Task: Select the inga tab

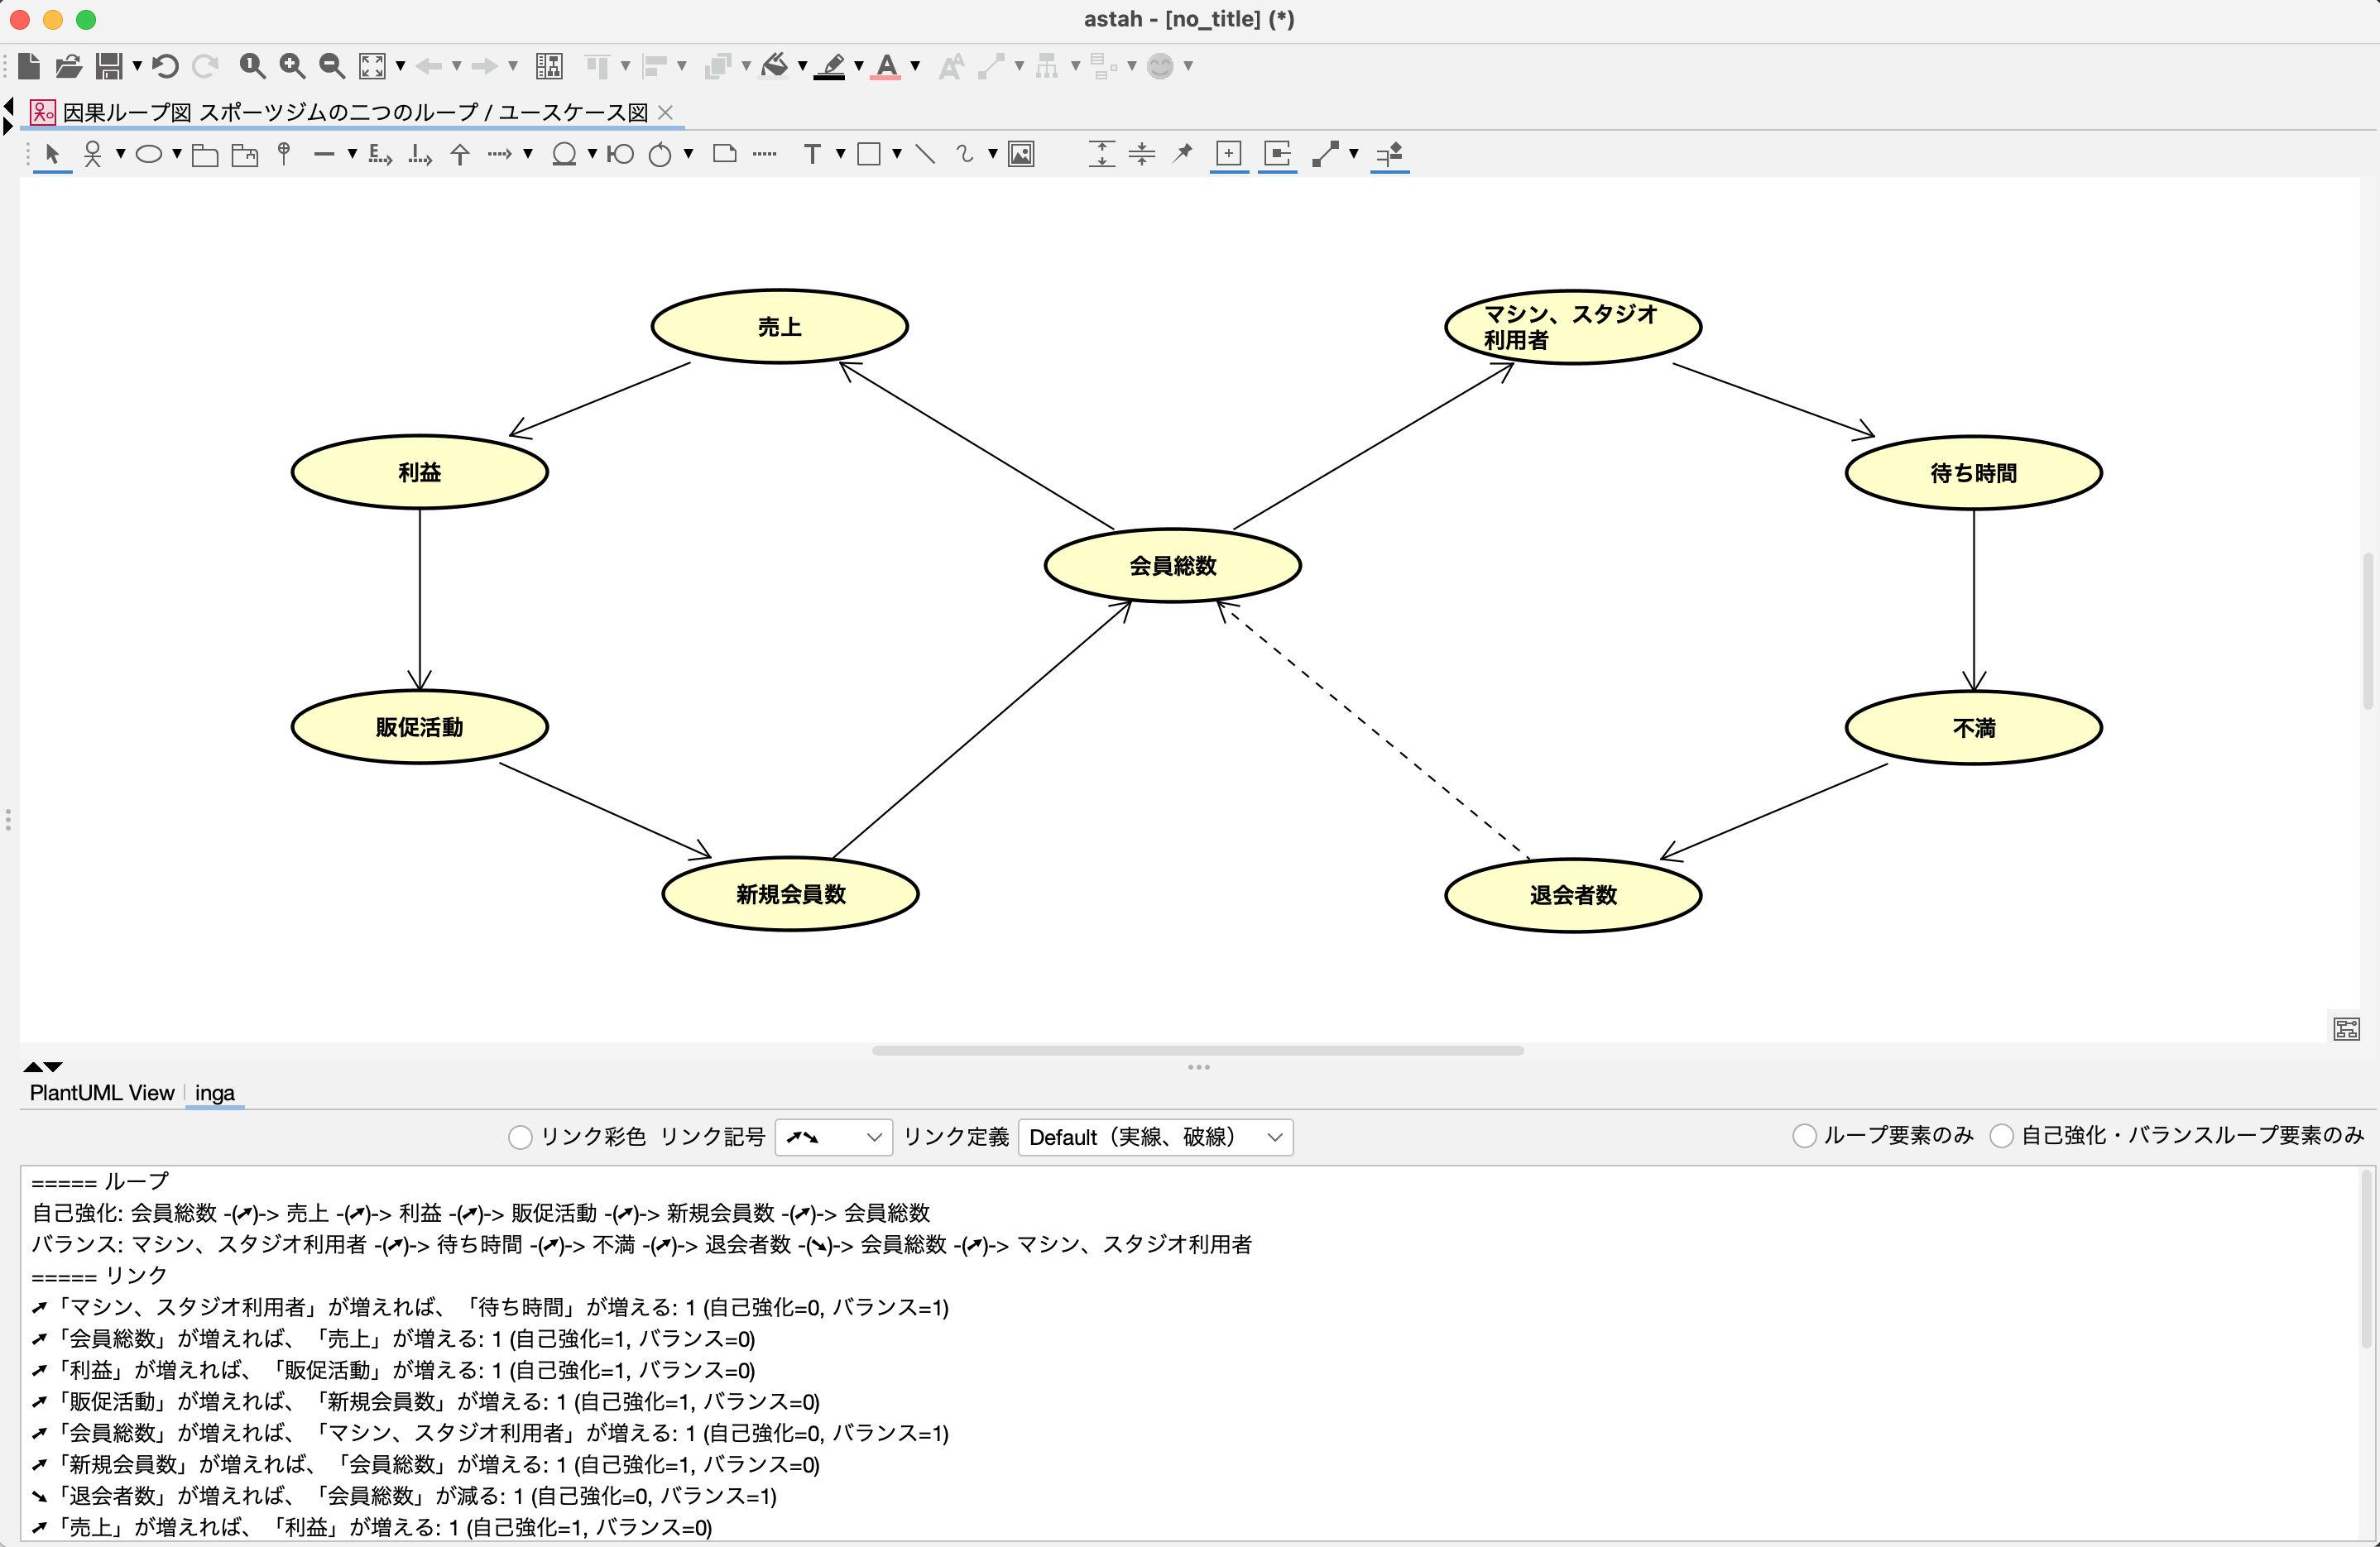Action: pos(214,1093)
